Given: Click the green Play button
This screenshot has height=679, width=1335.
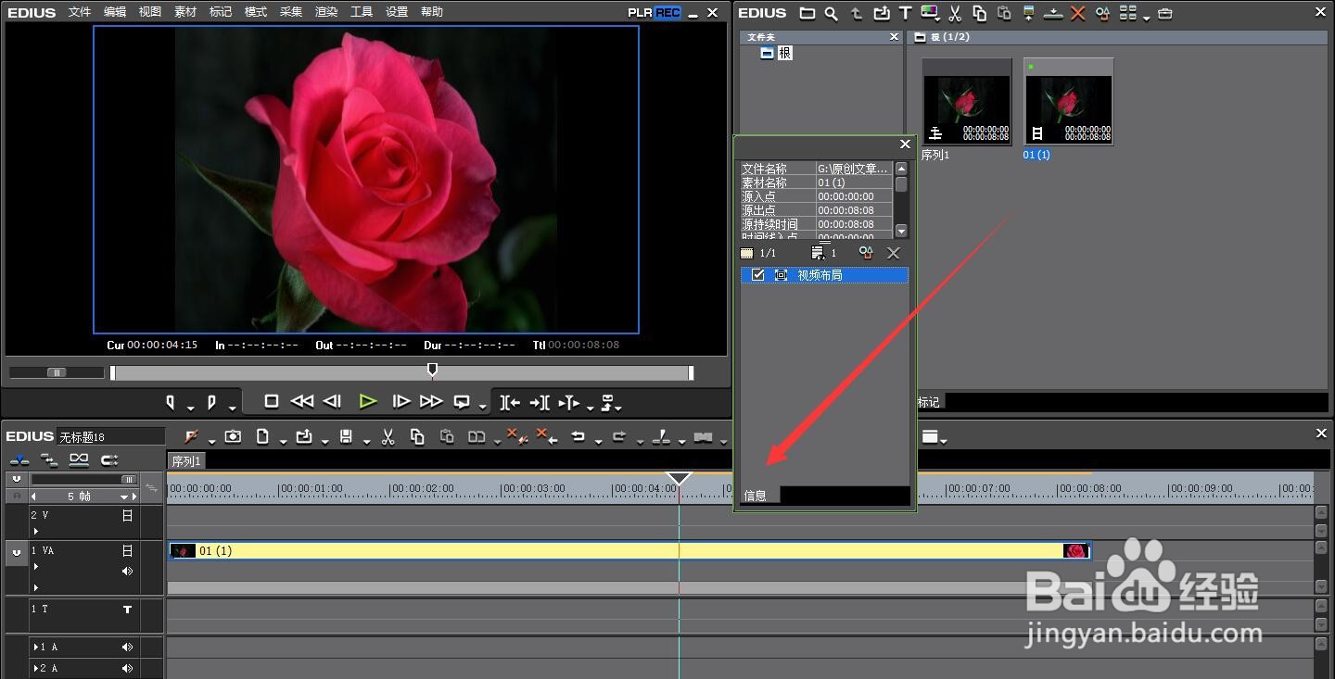Looking at the screenshot, I should [x=368, y=401].
